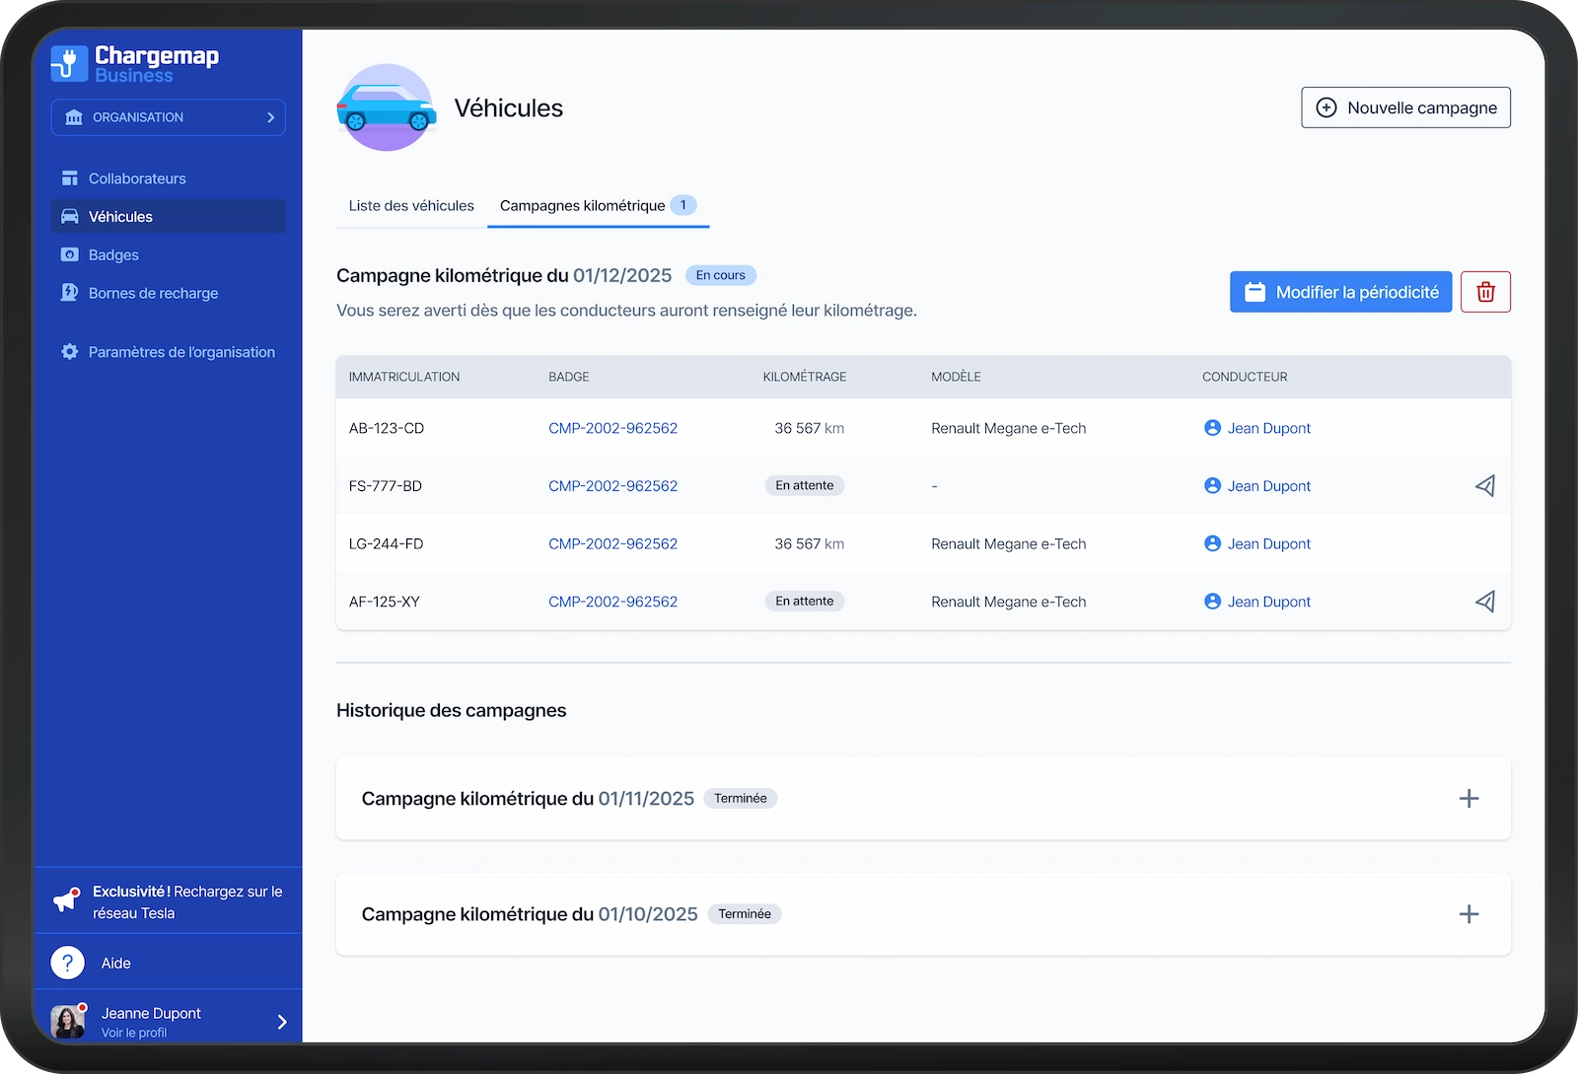
Task: Send reminder for AF-125-XY with paper plane icon
Action: point(1485,601)
